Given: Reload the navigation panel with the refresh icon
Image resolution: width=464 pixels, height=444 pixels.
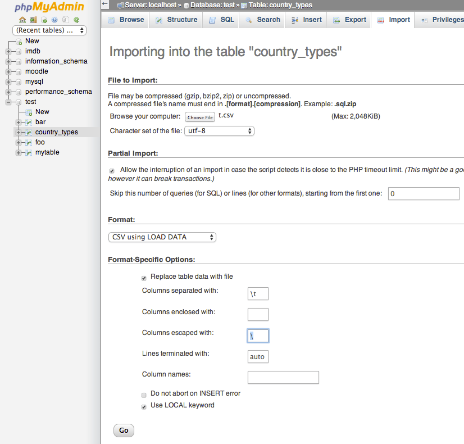Looking at the screenshot, I should (x=75, y=19).
